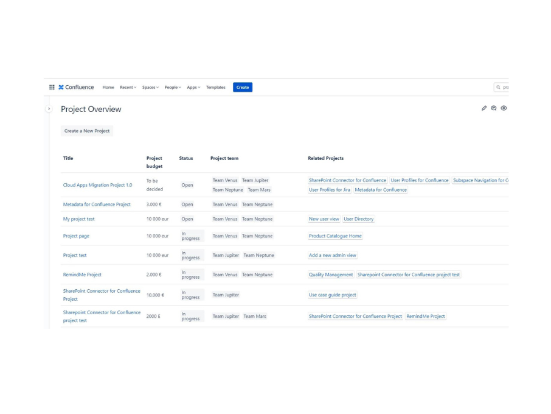The width and height of the screenshot is (551, 414).
Task: Click the 2.000 € budget cell
Action: 154,275
